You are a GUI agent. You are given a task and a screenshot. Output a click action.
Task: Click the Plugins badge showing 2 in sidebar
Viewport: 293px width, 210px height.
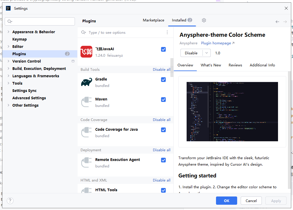[67, 54]
